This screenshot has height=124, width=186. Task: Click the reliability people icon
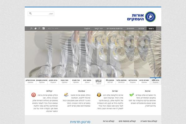(66, 95)
